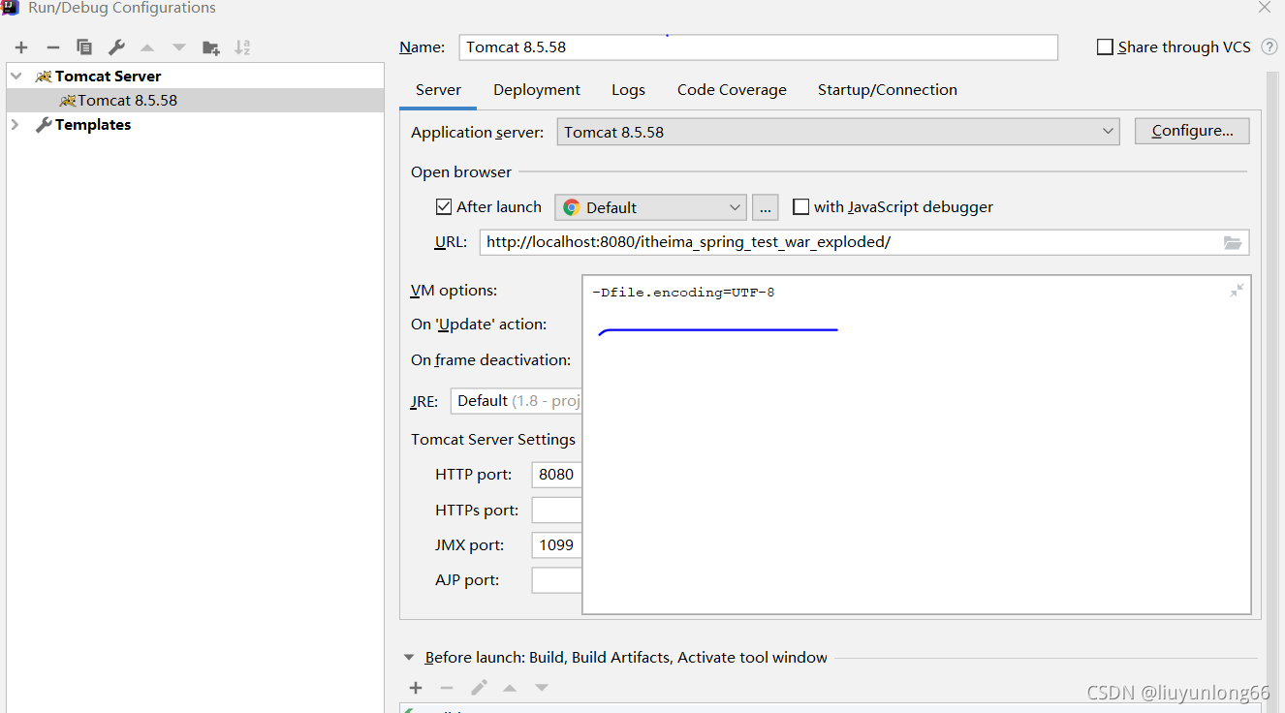Add a new configuration with plus icon
1285x713 pixels.
[x=21, y=47]
